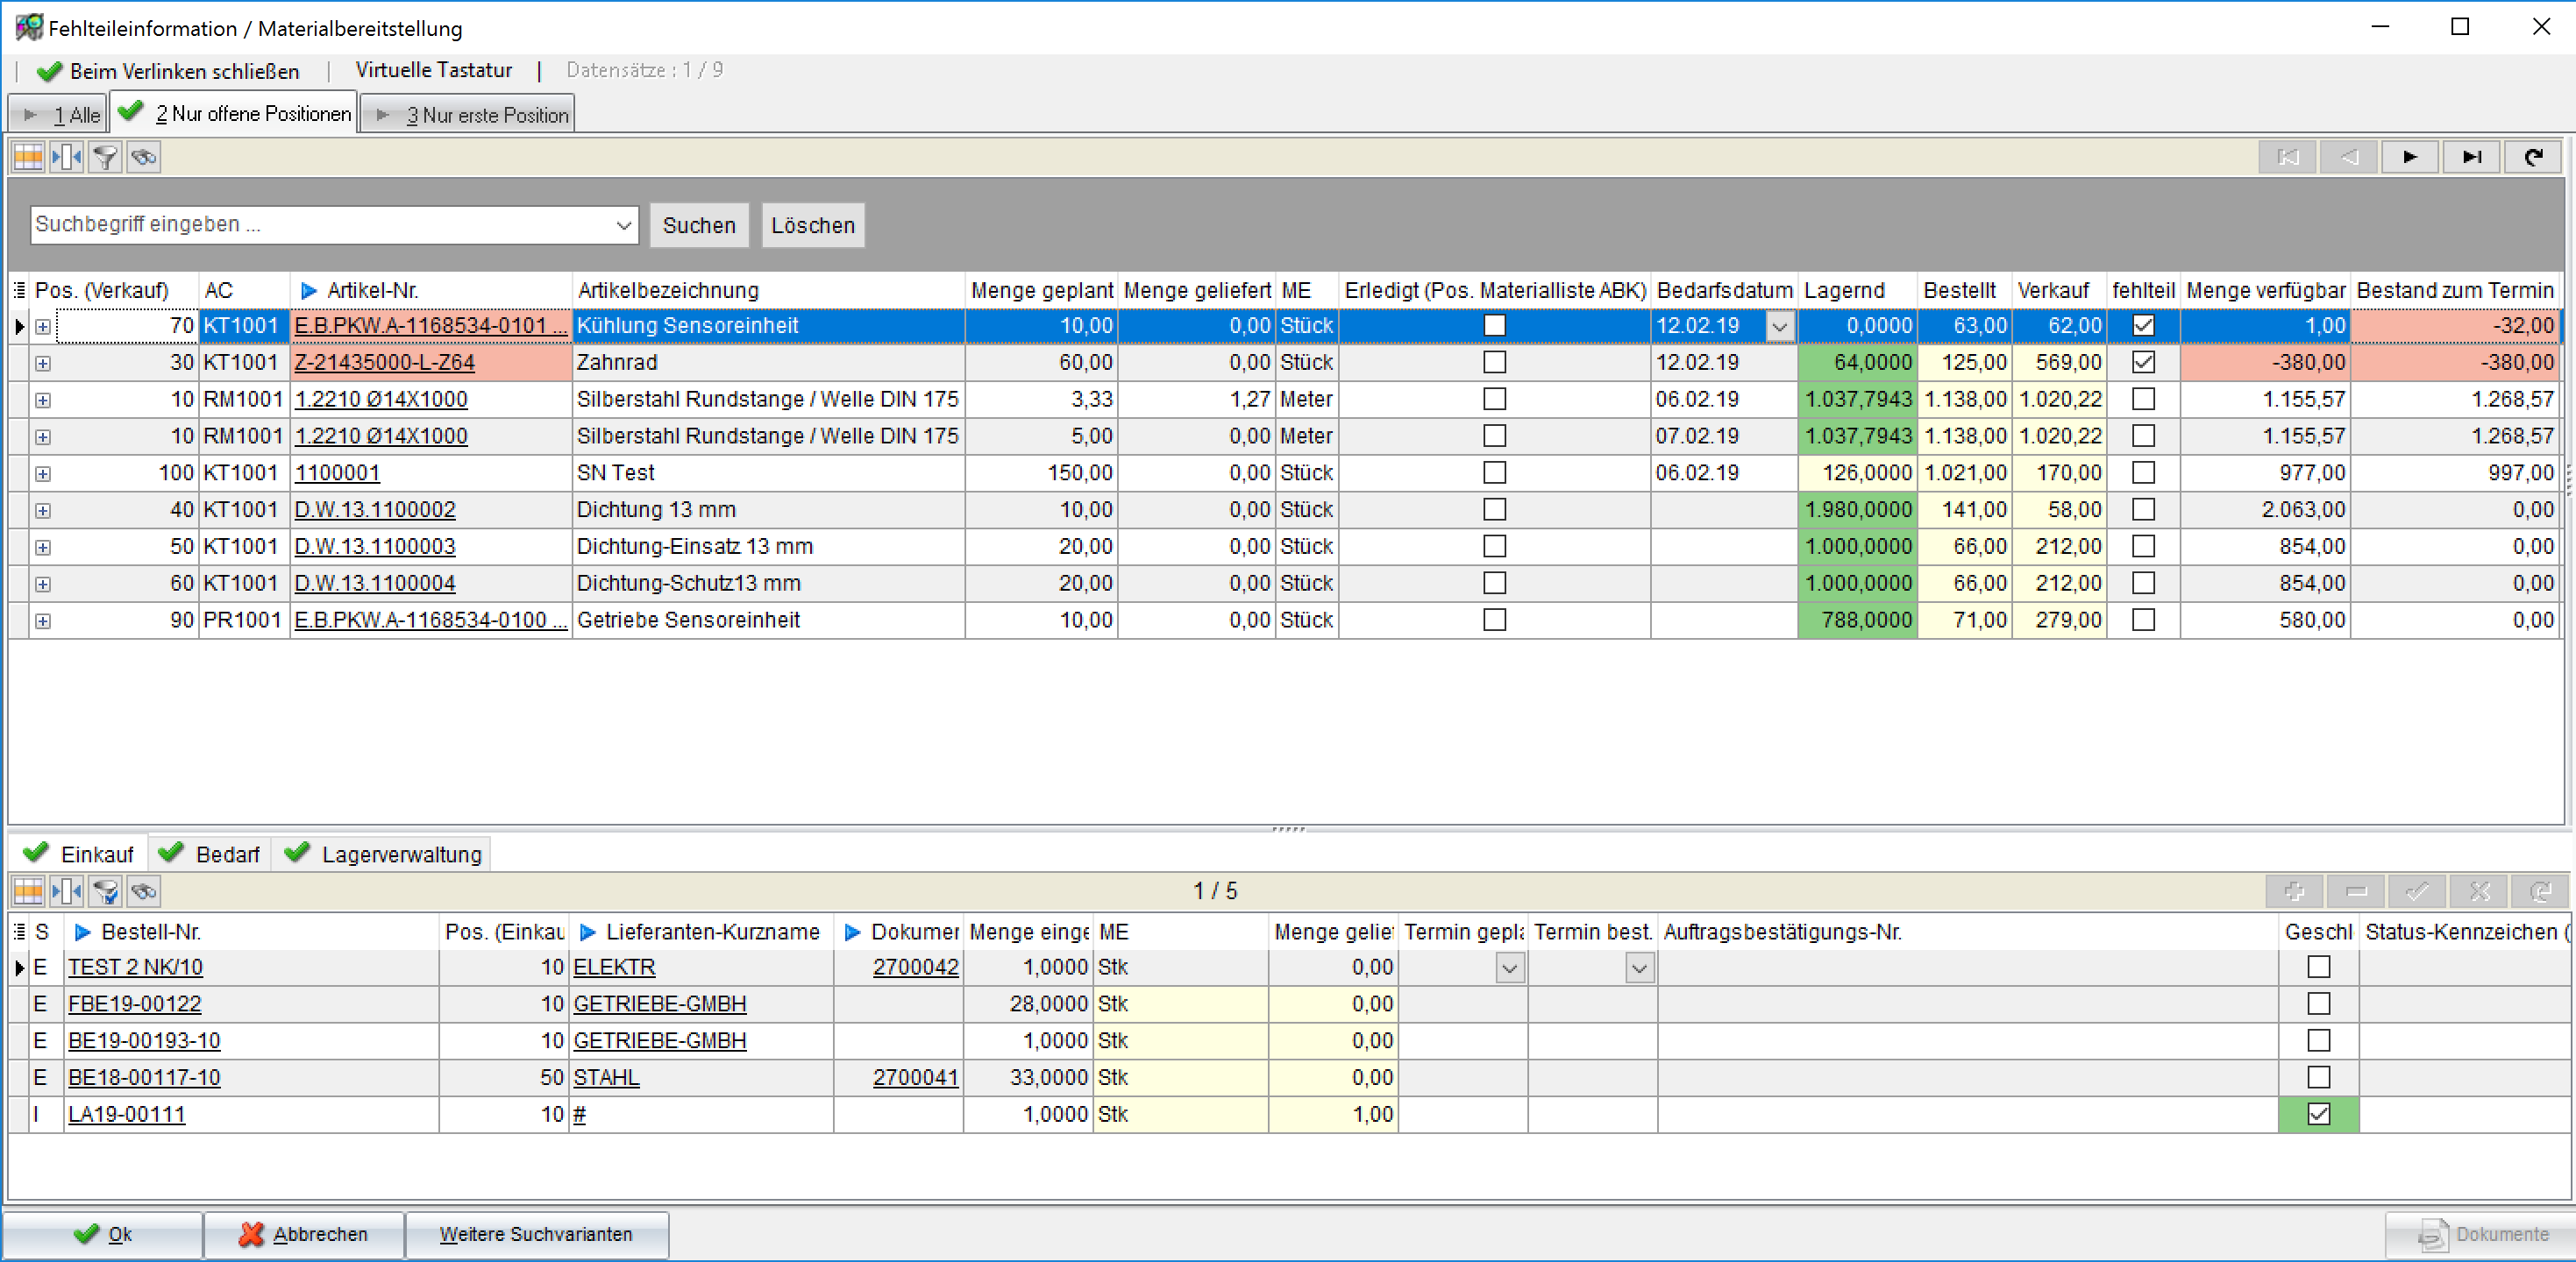Confirm with the Ok button
This screenshot has height=1262, width=2576.
[x=103, y=1234]
